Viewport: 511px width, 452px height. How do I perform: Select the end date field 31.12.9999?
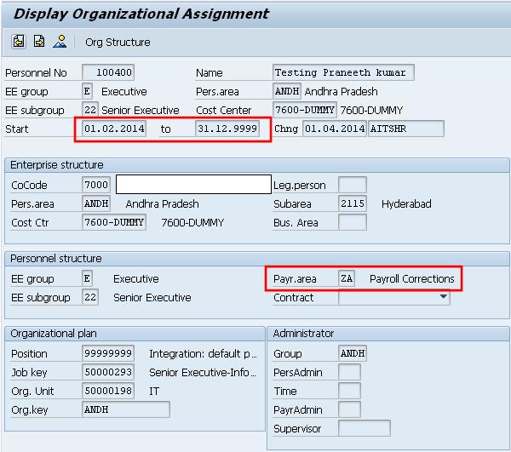point(227,129)
